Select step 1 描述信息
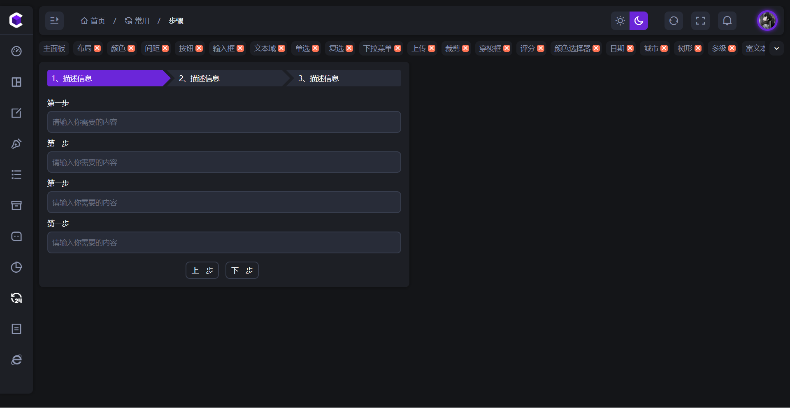Viewport: 790px width, 408px height. 109,78
